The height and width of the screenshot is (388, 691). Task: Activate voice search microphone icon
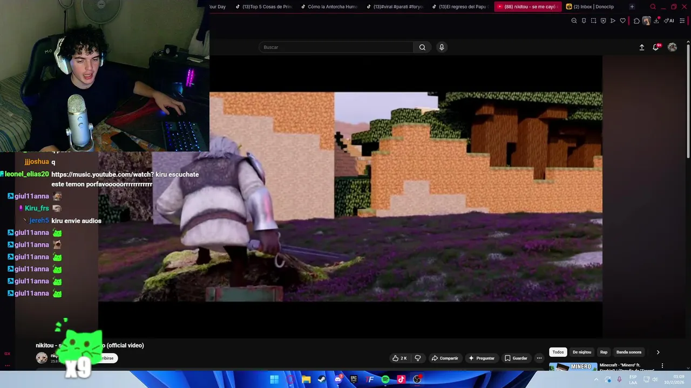click(442, 47)
